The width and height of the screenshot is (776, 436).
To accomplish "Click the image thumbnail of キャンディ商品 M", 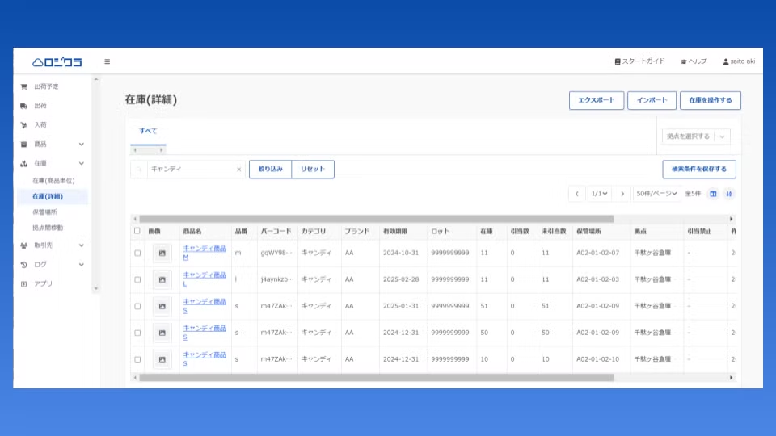I will point(162,254).
